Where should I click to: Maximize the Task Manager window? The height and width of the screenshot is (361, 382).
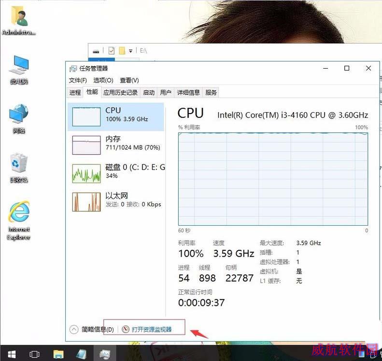pos(347,68)
